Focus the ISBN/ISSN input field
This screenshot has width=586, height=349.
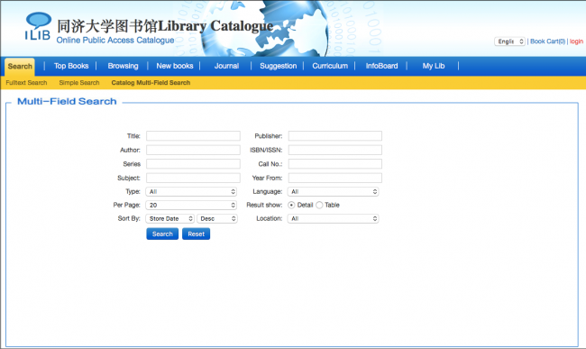pyautogui.click(x=334, y=151)
